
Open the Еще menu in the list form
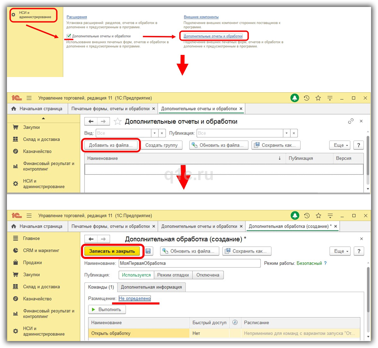tap(340, 145)
